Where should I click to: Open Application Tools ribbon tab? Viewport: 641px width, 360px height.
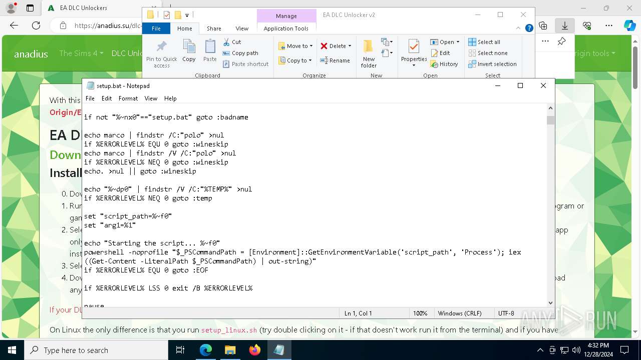coord(286,28)
